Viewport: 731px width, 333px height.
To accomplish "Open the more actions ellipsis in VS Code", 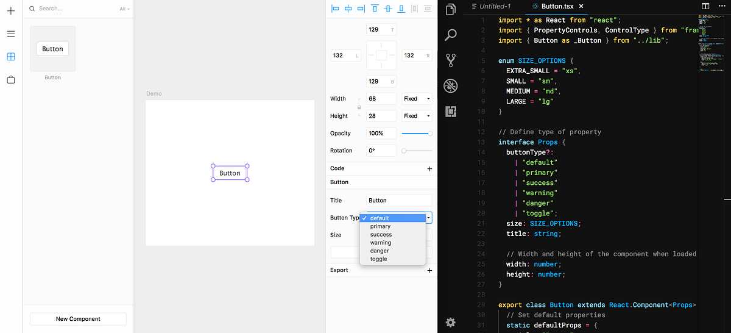I will click(x=721, y=6).
